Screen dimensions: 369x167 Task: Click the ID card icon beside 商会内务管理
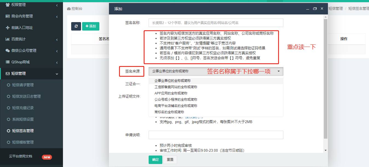coord(7,16)
